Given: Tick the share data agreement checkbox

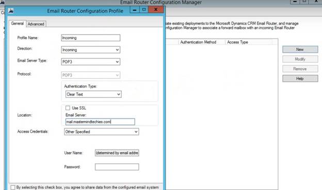Looking at the screenshot, I should pos(13,187).
